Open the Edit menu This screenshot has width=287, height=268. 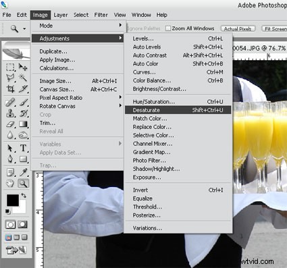pyautogui.click(x=22, y=15)
